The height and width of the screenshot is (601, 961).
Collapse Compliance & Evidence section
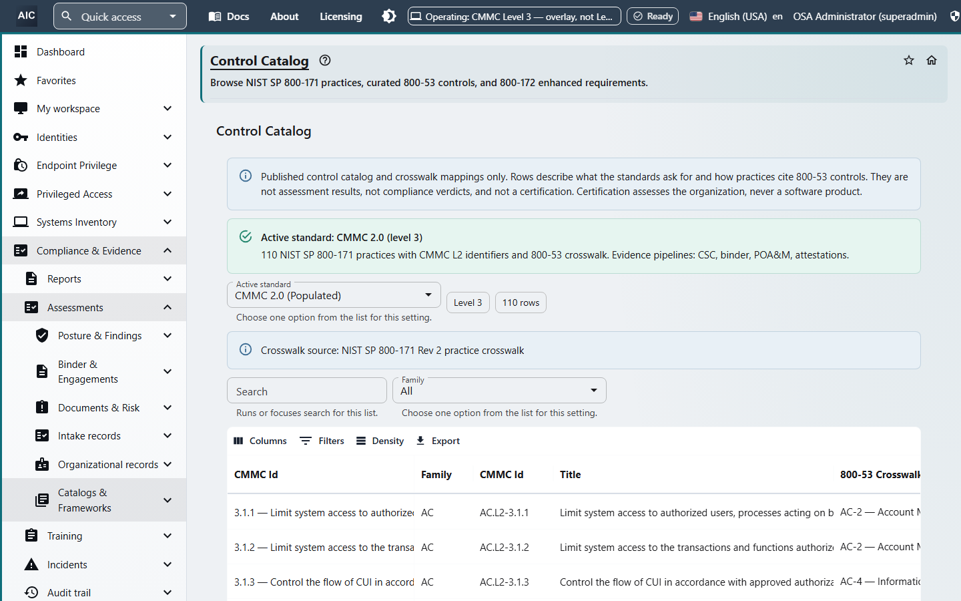(x=93, y=250)
